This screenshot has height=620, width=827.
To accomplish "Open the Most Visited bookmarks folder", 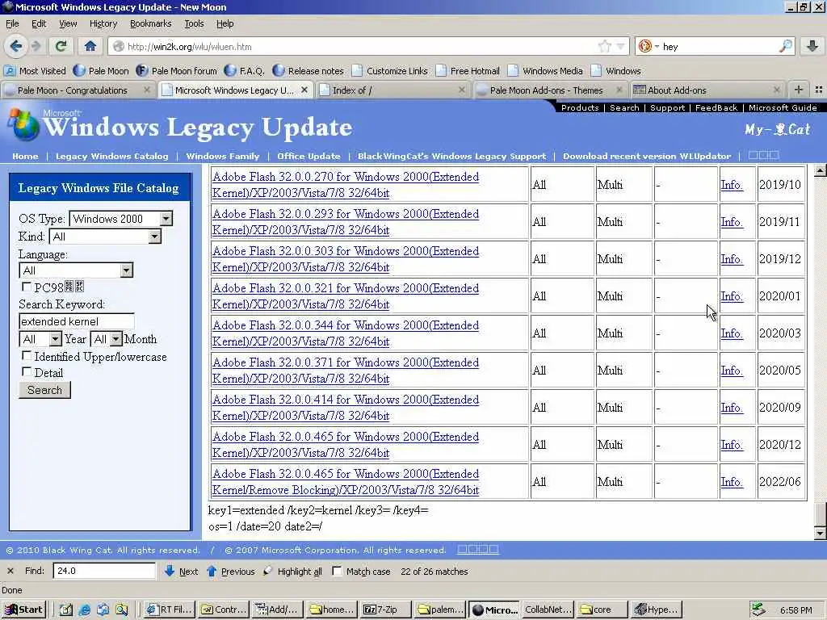I will pyautogui.click(x=35, y=71).
